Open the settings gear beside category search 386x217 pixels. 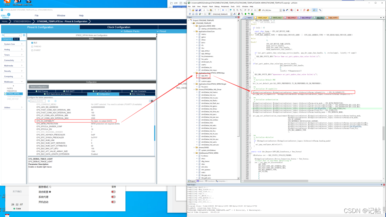tap(24, 35)
